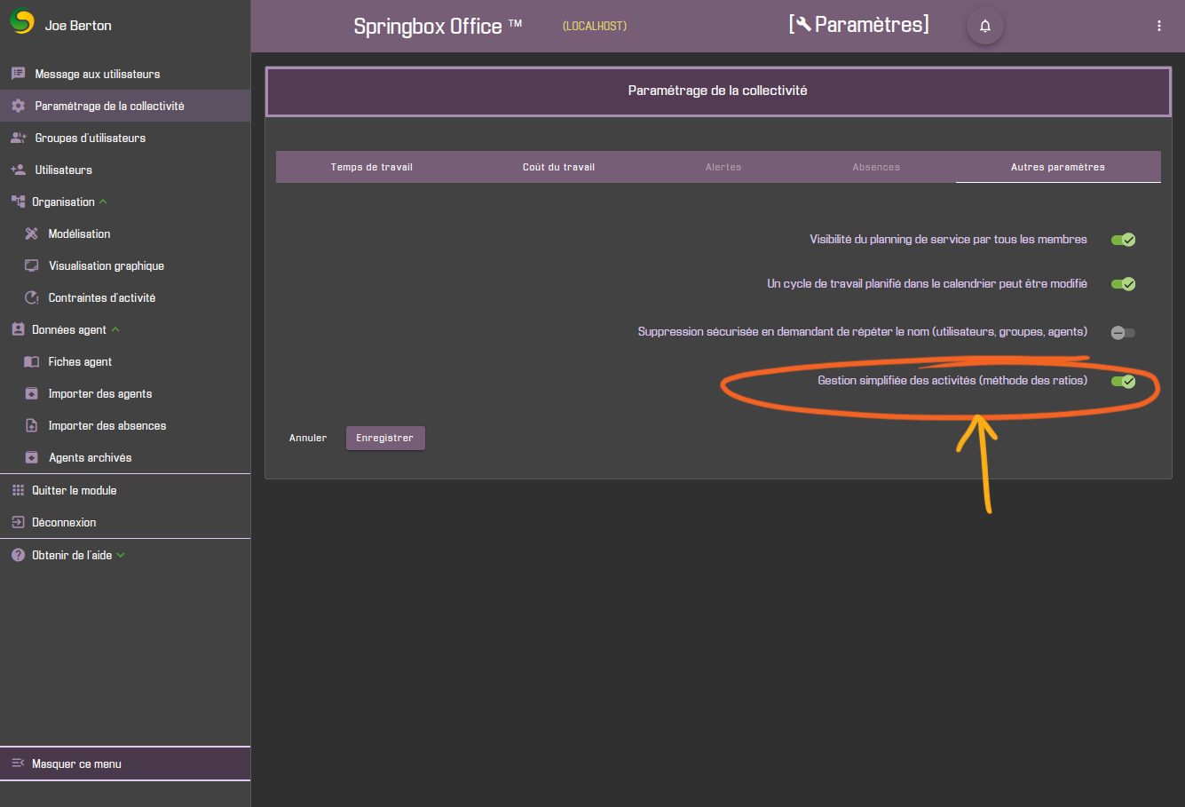Click the notification bell icon
Image resolution: width=1185 pixels, height=807 pixels.
(x=985, y=26)
